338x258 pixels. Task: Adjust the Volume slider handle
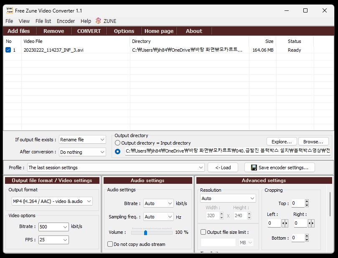coord(145,233)
